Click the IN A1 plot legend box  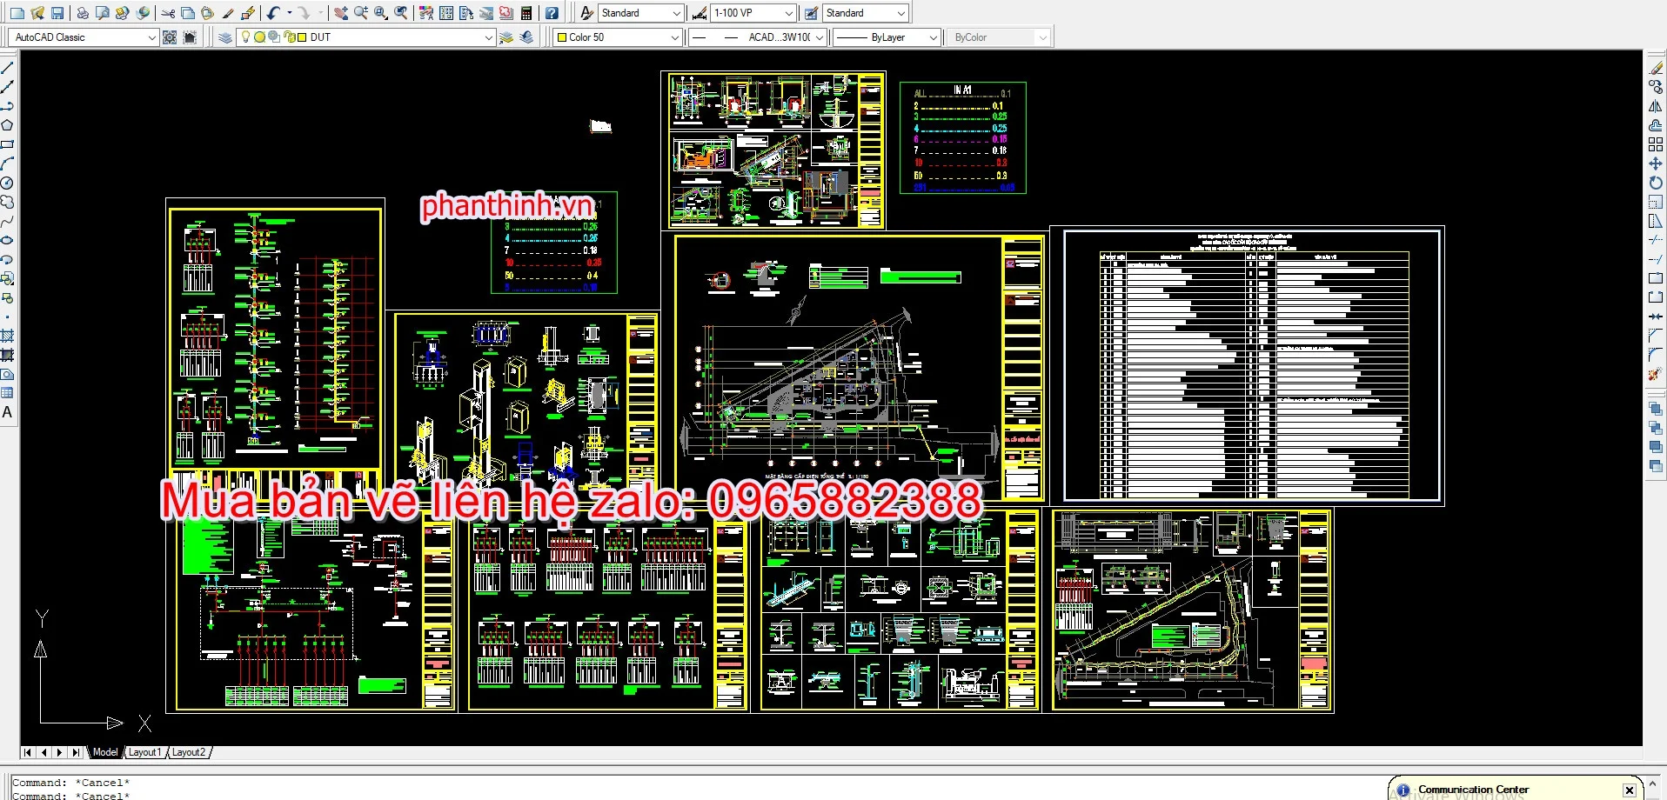962,137
